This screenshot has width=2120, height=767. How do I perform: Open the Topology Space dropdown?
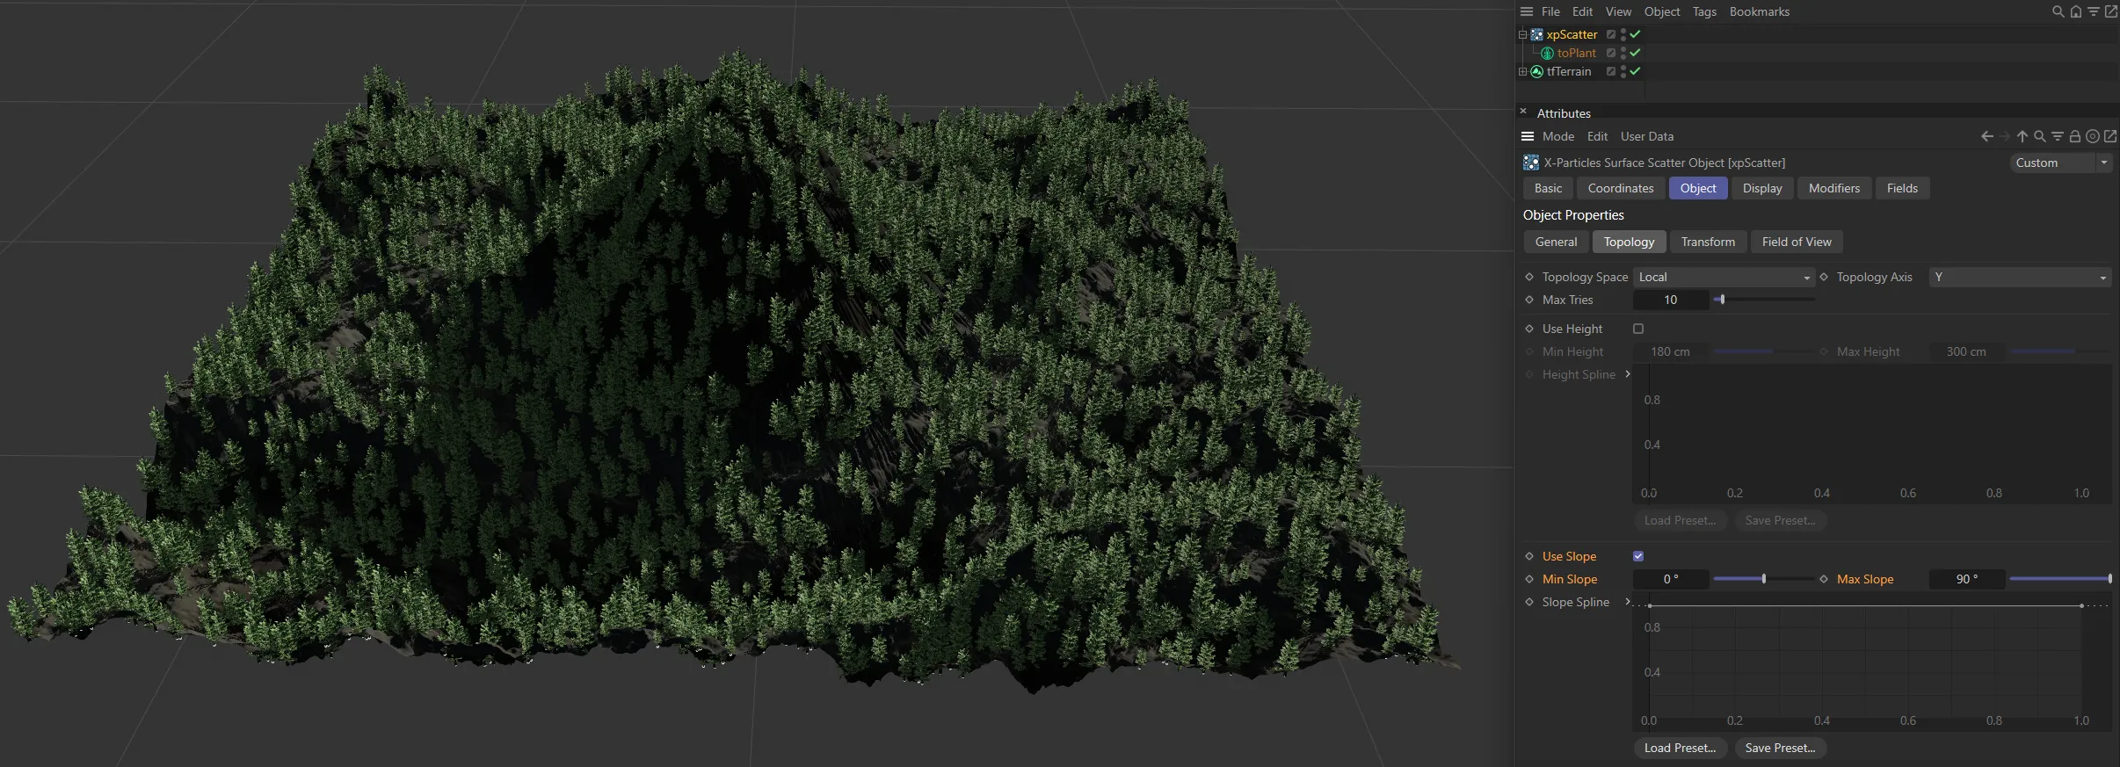[x=1724, y=277]
